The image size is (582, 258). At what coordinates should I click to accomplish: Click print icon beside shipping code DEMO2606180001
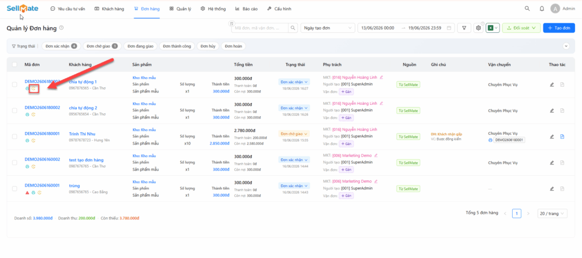[x=490, y=140]
